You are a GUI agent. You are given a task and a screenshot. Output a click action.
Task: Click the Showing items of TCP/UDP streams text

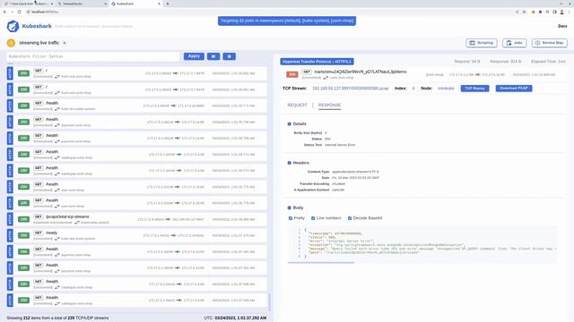(x=57, y=318)
